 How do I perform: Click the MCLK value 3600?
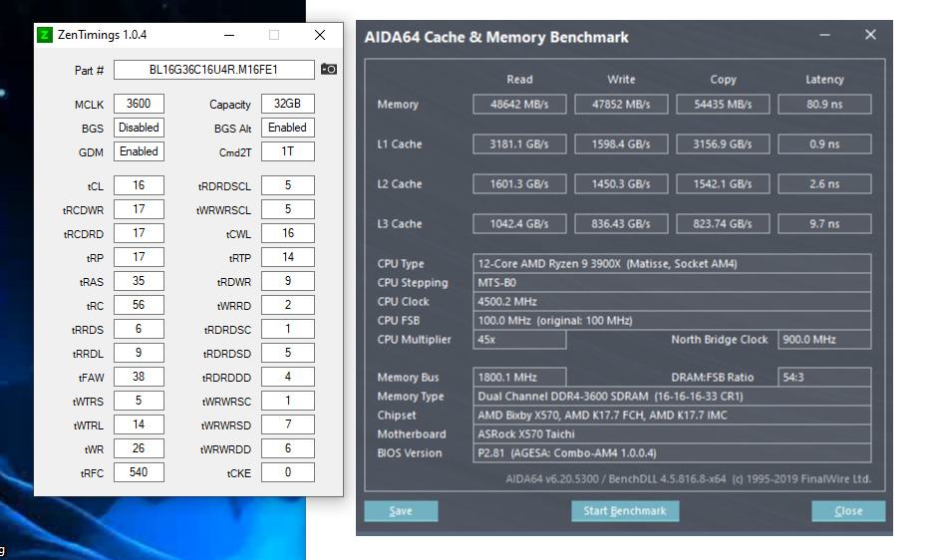pyautogui.click(x=139, y=104)
